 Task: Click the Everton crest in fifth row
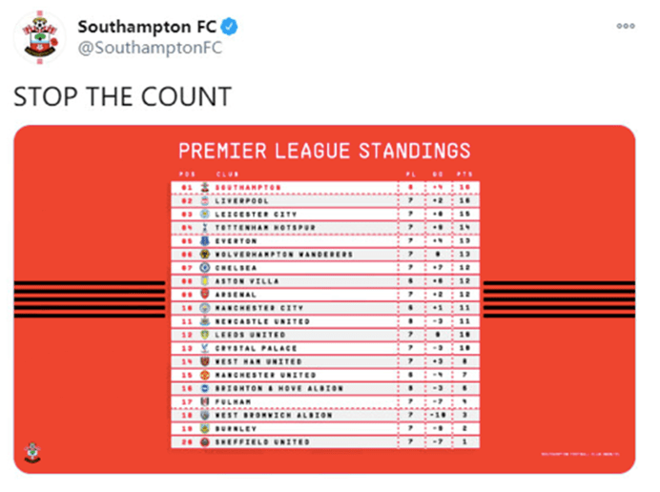coord(204,241)
